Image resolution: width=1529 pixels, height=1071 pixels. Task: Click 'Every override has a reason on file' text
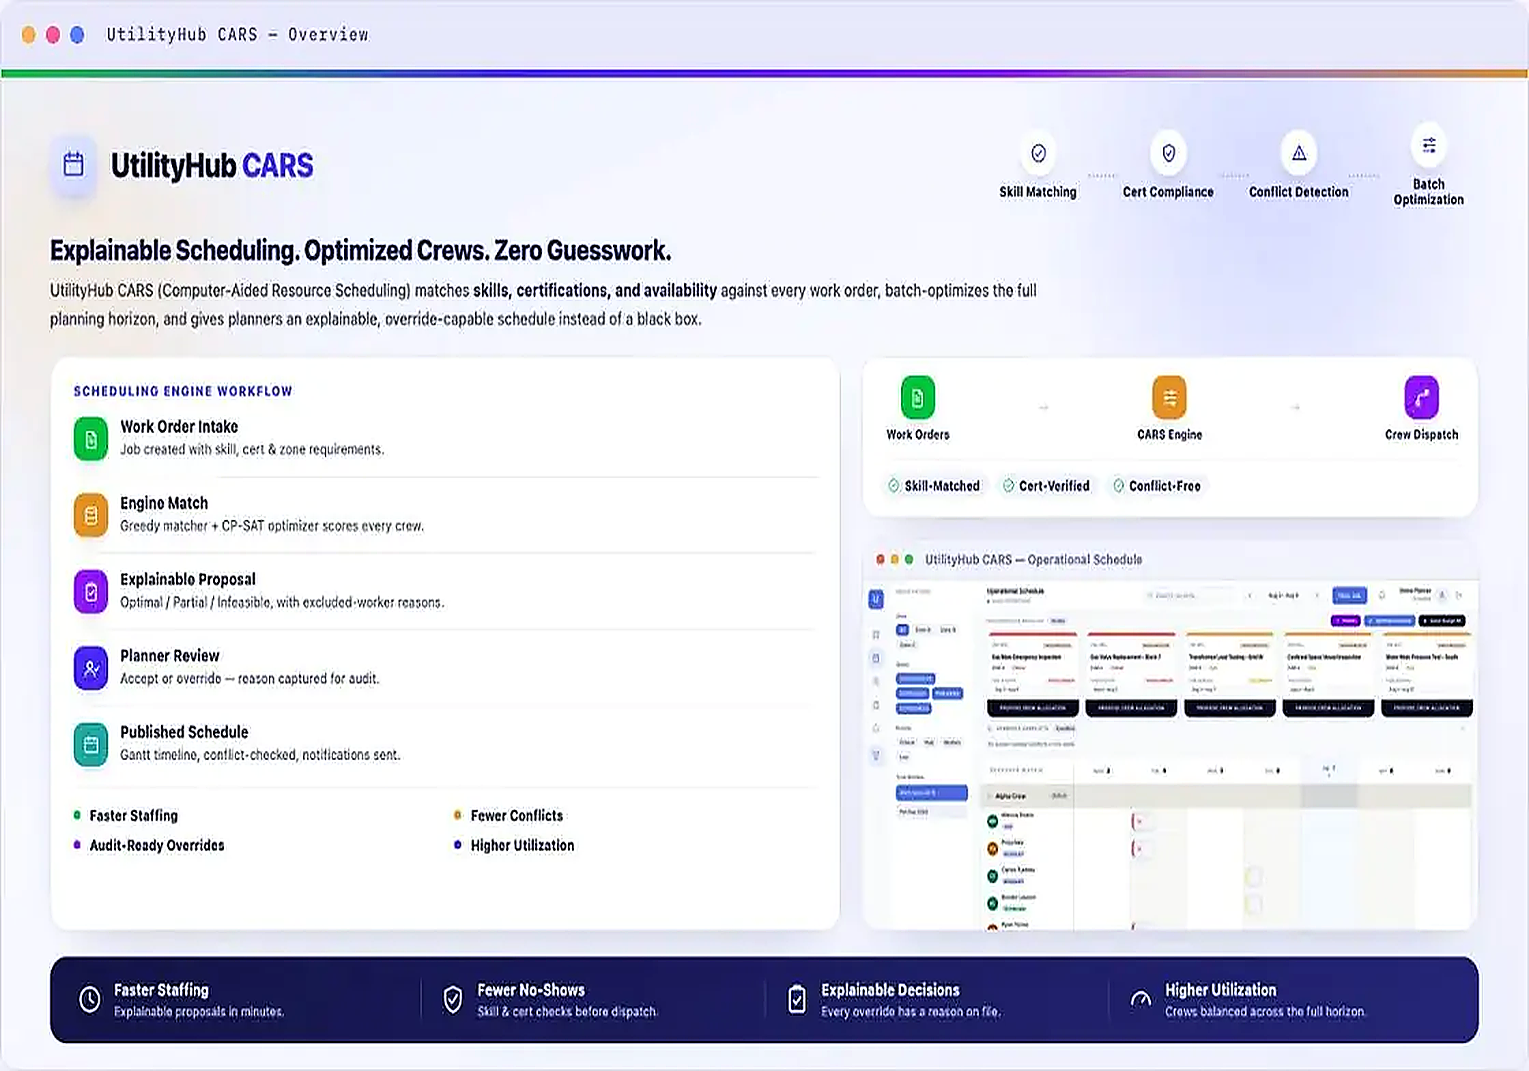(911, 1012)
